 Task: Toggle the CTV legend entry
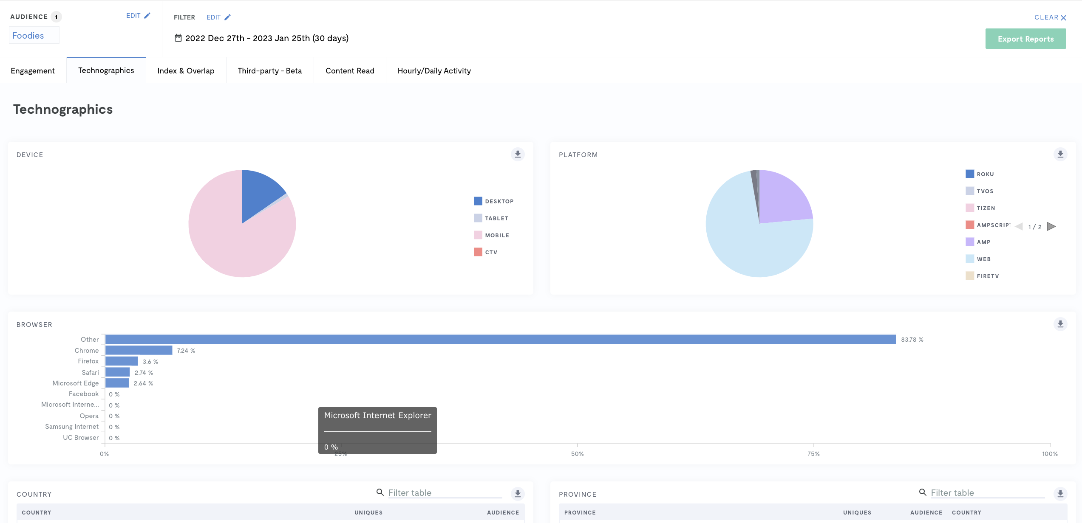coord(486,252)
